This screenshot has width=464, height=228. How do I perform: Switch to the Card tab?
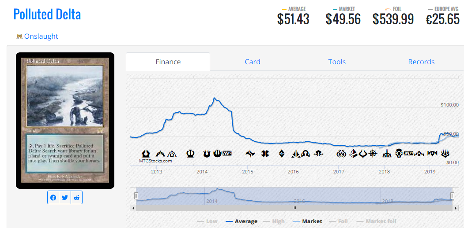click(253, 62)
